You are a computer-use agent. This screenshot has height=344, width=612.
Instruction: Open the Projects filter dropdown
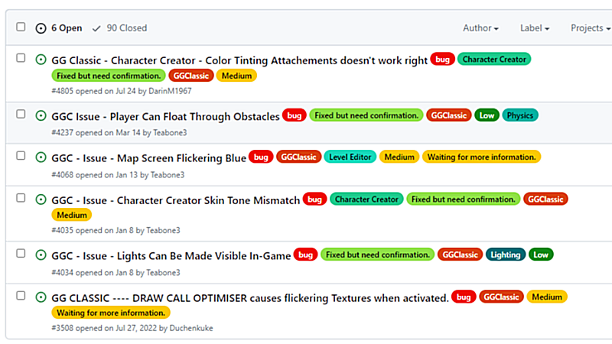pyautogui.click(x=590, y=28)
